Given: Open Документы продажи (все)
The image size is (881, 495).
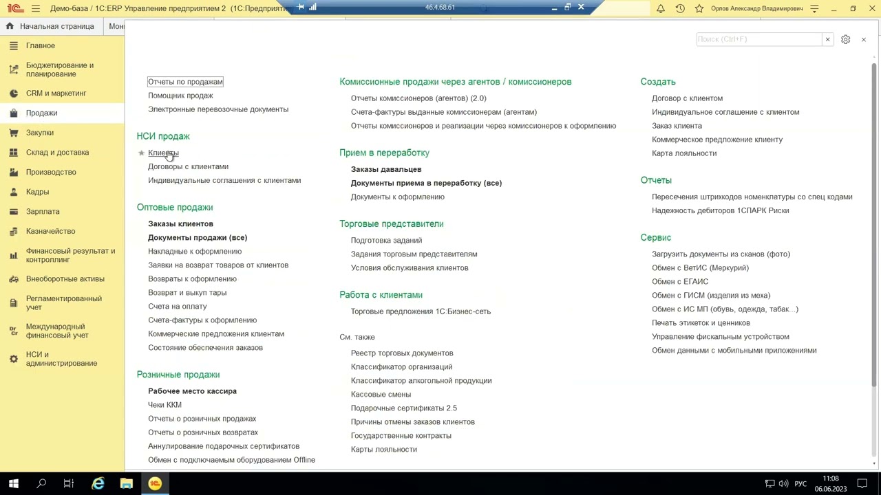Looking at the screenshot, I should [198, 237].
